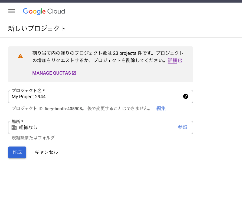This screenshot has width=242, height=210.
Task: Click the external link icon beside MANAGE QUOTAS
Action: (x=74, y=73)
